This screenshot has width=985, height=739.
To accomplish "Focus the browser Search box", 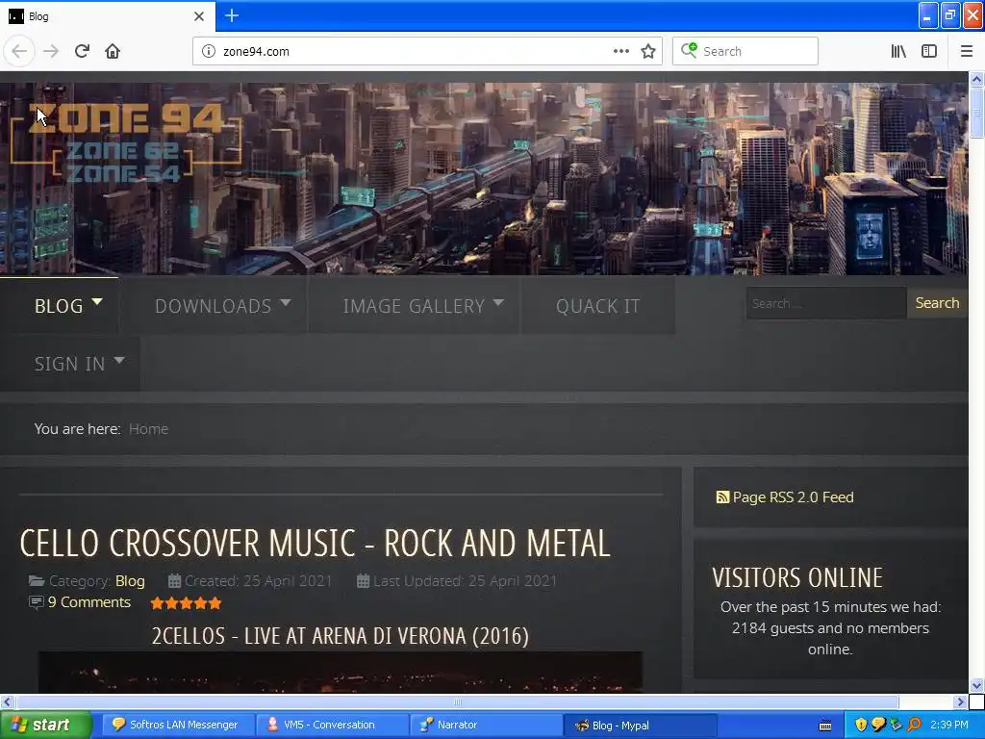I will [x=745, y=52].
